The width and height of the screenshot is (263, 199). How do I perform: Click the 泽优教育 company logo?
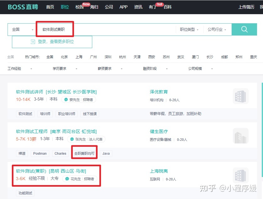(240, 96)
